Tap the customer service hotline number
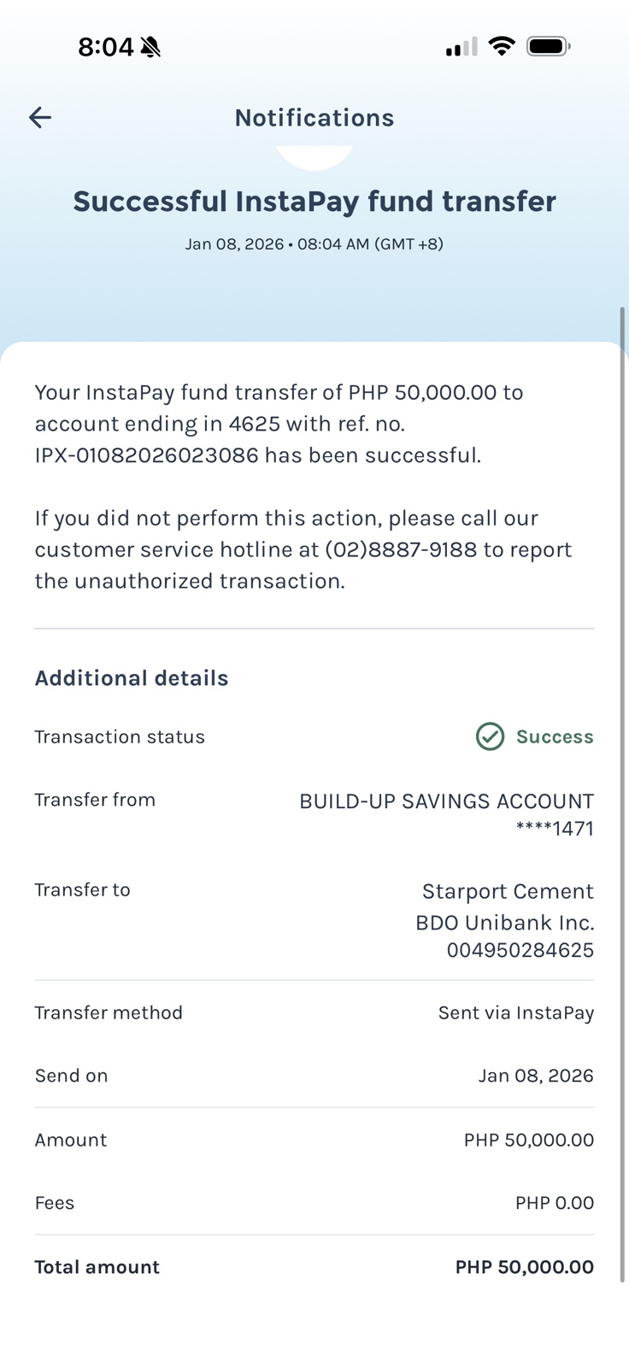629x1367 pixels. pyautogui.click(x=400, y=549)
